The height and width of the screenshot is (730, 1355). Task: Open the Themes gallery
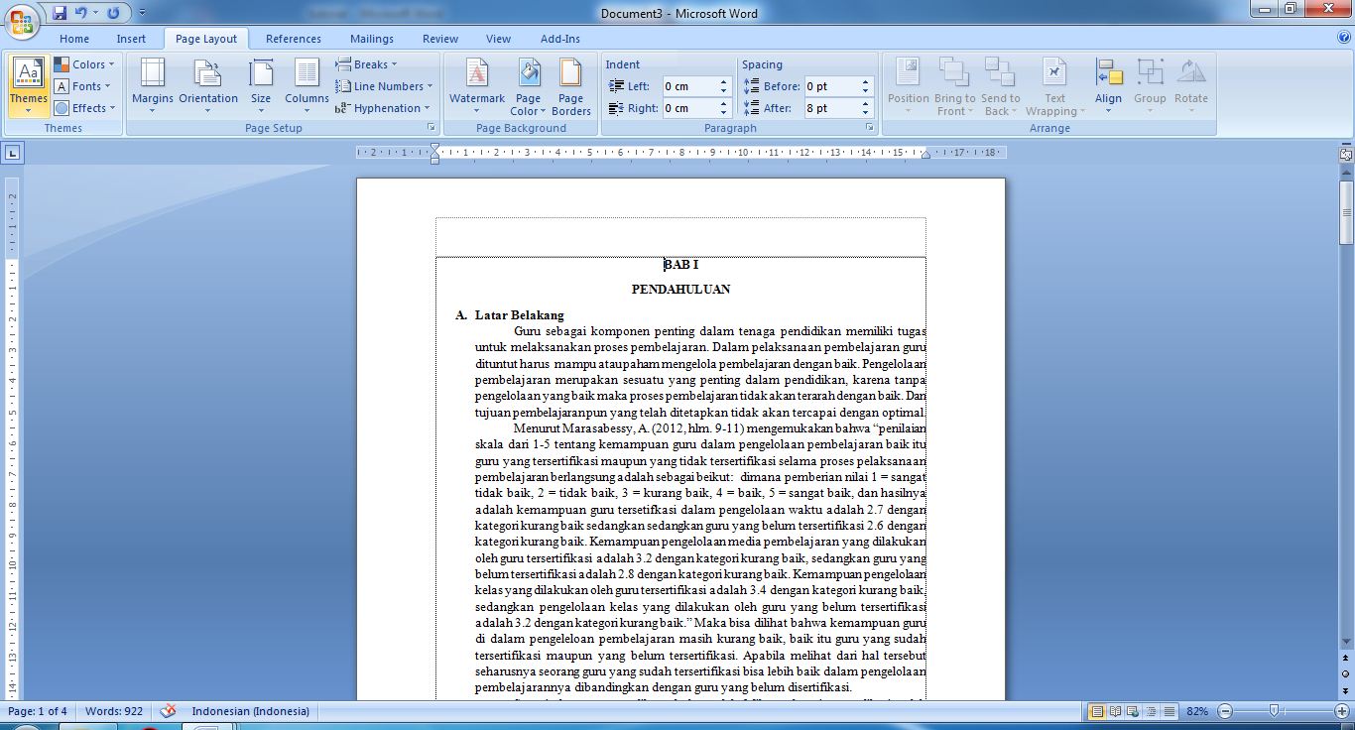[x=29, y=85]
